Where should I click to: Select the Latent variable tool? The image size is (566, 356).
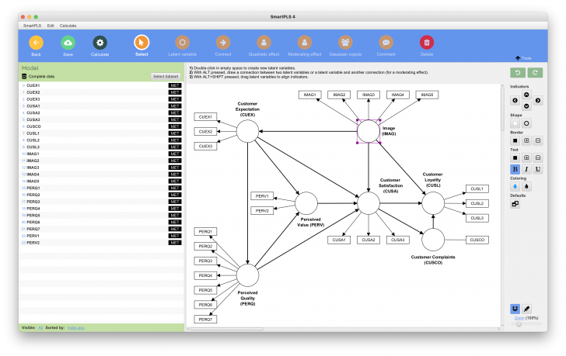(182, 43)
